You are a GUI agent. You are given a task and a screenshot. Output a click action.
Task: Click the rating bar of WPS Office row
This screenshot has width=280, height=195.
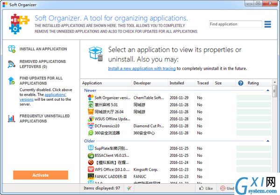click(x=254, y=169)
